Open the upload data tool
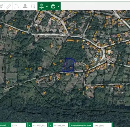This screenshot has width=130, height=127. 25,6
